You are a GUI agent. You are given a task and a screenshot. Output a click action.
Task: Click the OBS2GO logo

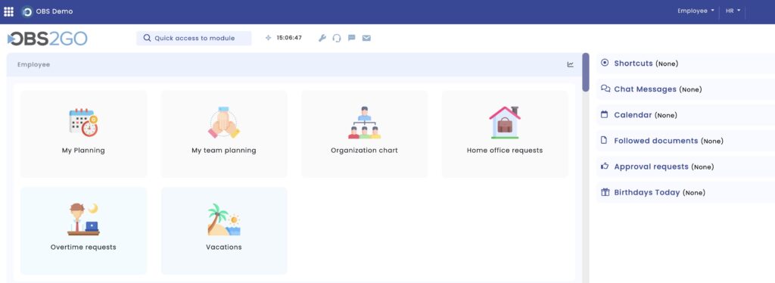coord(48,39)
